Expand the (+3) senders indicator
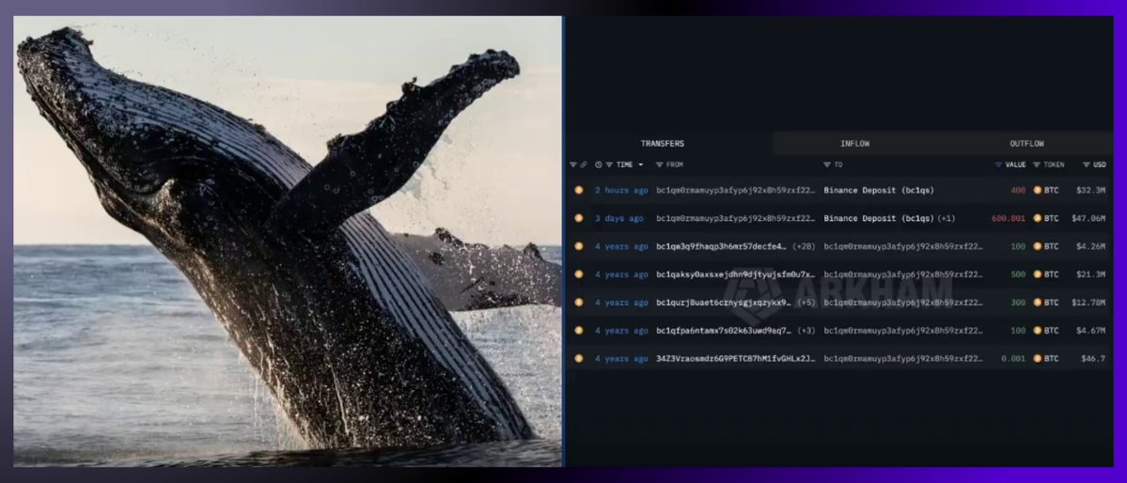Screen dimensions: 1127x483 pyautogui.click(x=806, y=331)
